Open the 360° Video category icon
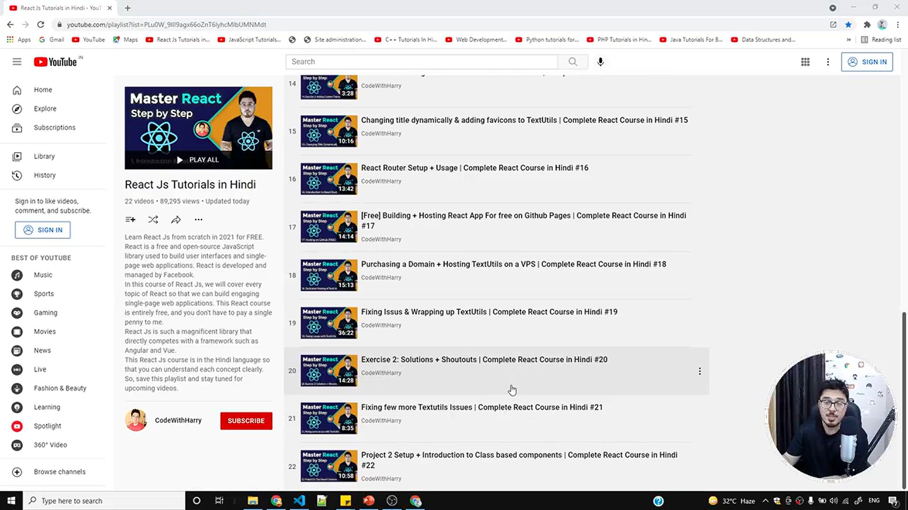 pyautogui.click(x=17, y=445)
